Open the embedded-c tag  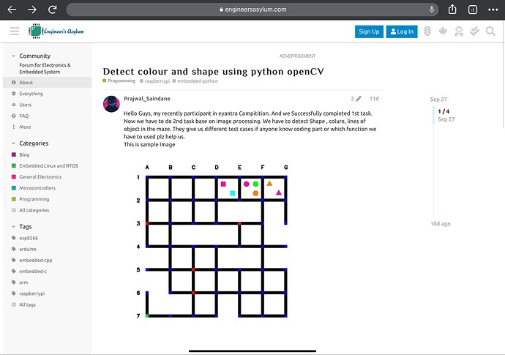(48, 272)
